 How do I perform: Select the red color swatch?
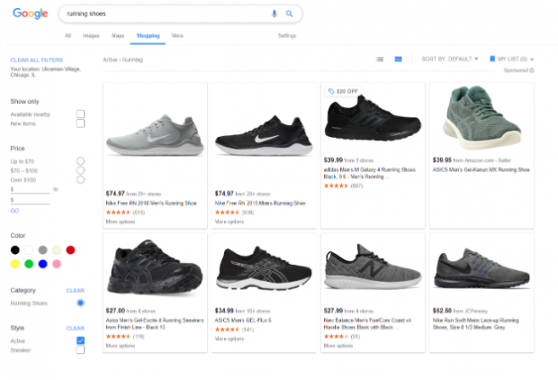click(x=70, y=250)
